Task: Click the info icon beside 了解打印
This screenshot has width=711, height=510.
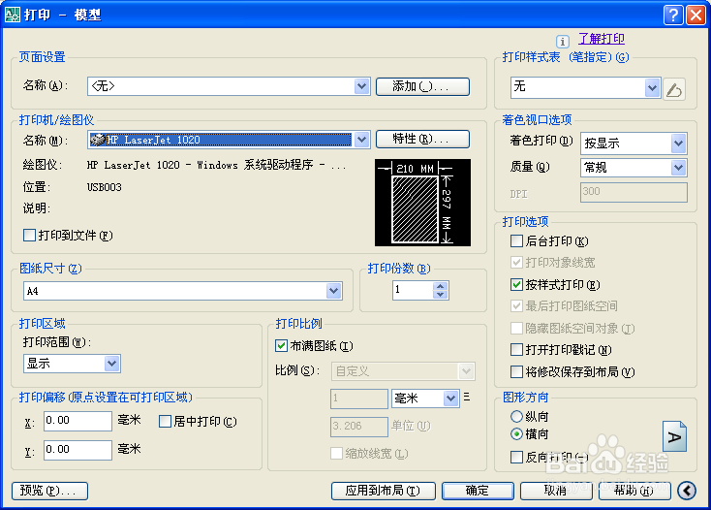Action: coord(562,42)
